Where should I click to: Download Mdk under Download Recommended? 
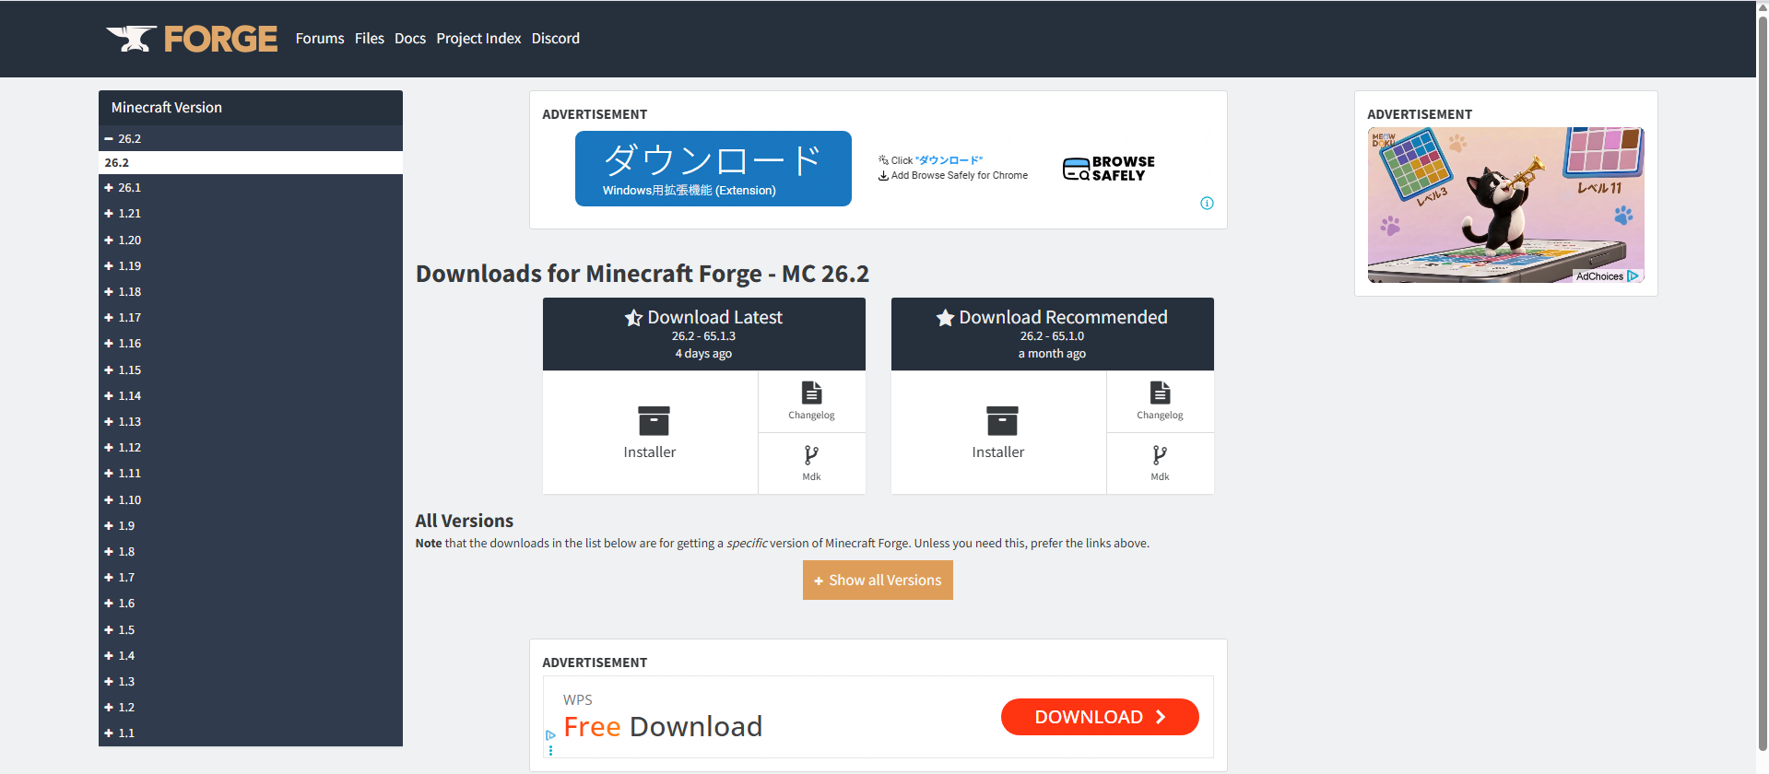pos(1160,463)
